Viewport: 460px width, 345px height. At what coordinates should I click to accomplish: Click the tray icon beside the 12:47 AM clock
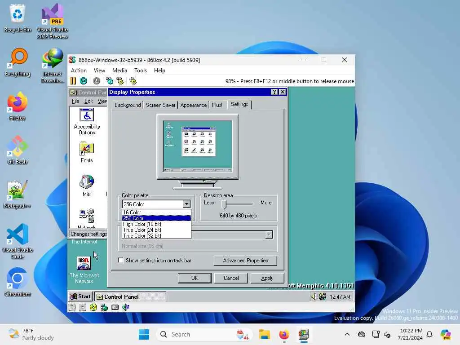tap(323, 296)
